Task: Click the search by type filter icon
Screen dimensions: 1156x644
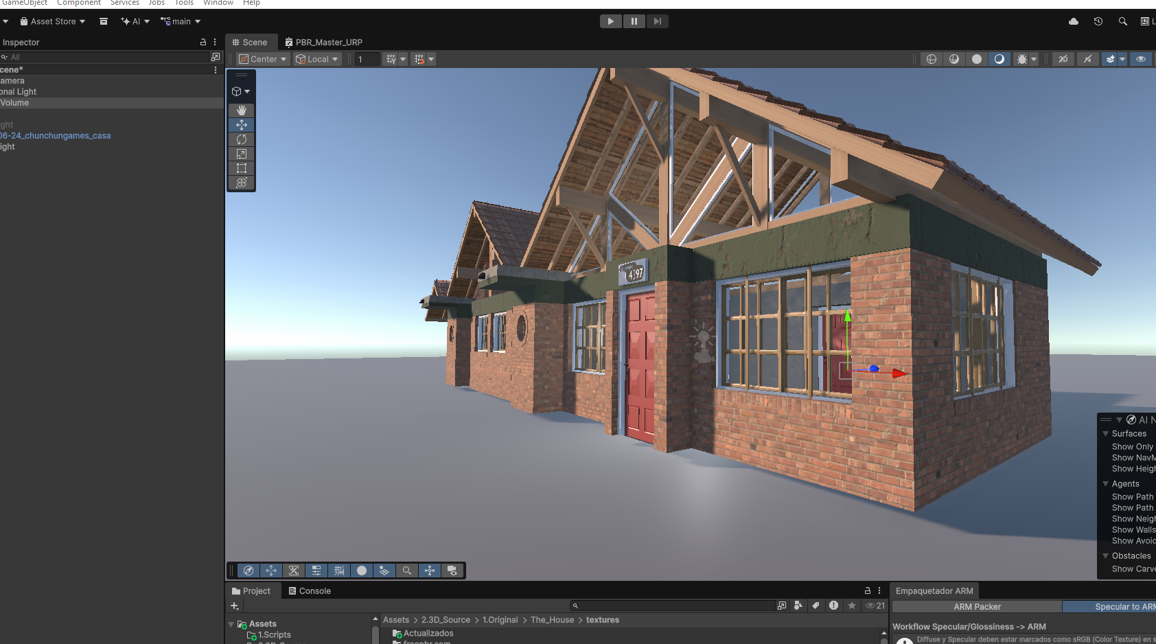Action: [798, 606]
